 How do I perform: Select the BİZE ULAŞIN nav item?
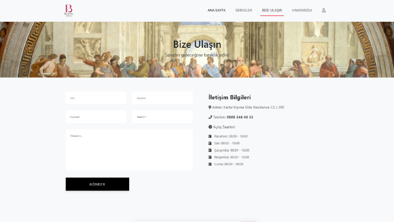272,10
